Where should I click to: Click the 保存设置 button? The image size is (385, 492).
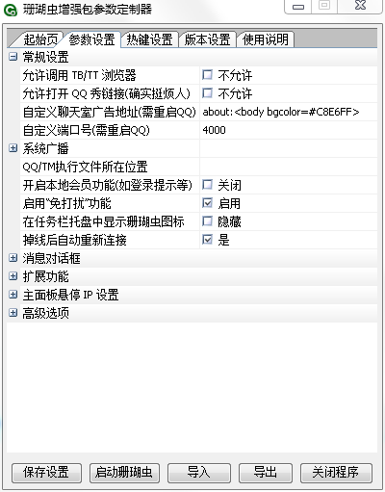46,473
